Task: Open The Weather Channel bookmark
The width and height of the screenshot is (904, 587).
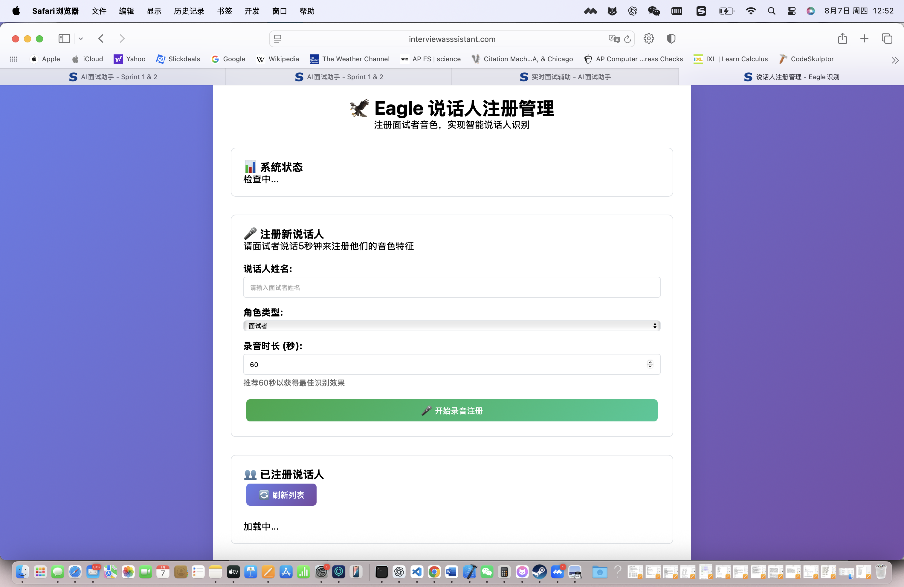Action: coord(349,59)
